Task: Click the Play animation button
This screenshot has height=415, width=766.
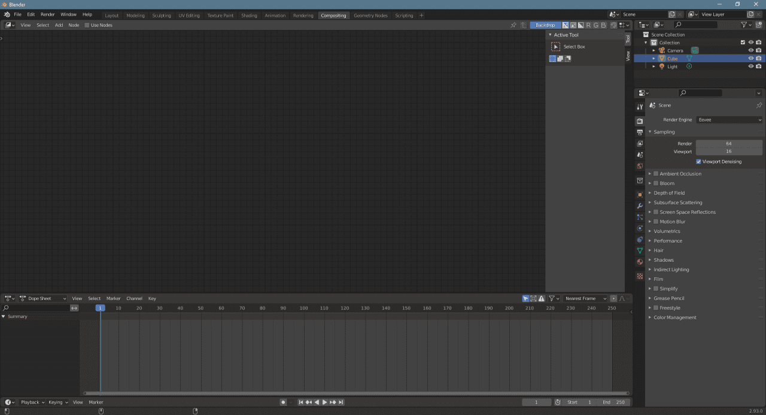Action: 325,402
